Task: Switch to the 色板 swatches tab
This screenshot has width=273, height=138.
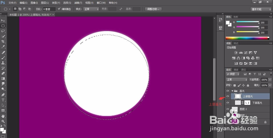Action: tap(236, 17)
